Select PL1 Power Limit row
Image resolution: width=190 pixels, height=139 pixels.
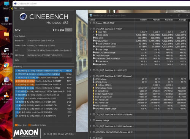(x=138, y=100)
